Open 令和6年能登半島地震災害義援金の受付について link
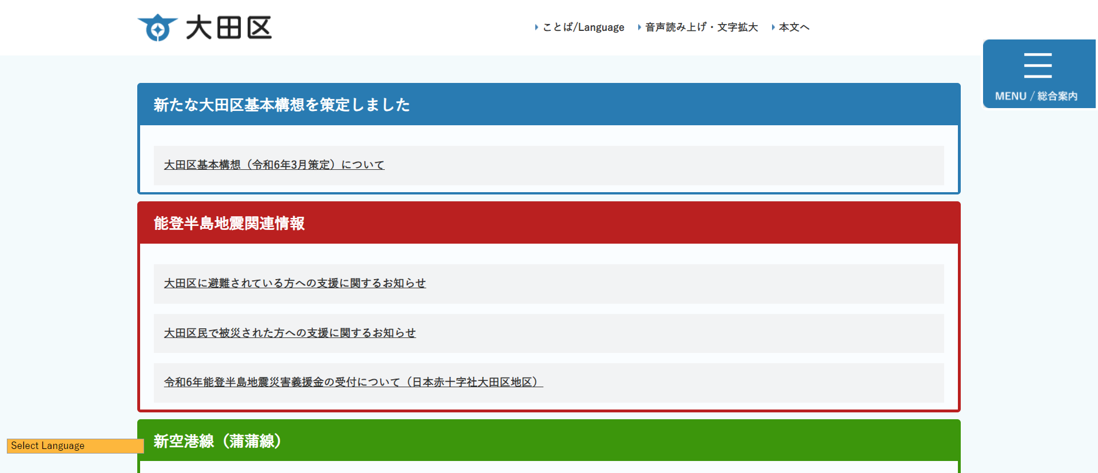The width and height of the screenshot is (1098, 473). (353, 382)
